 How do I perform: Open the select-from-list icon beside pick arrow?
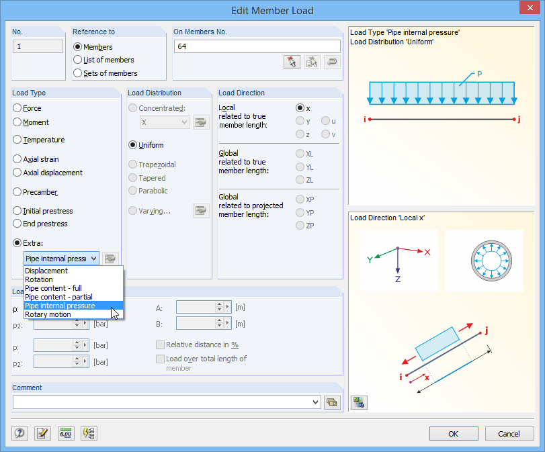coord(312,62)
